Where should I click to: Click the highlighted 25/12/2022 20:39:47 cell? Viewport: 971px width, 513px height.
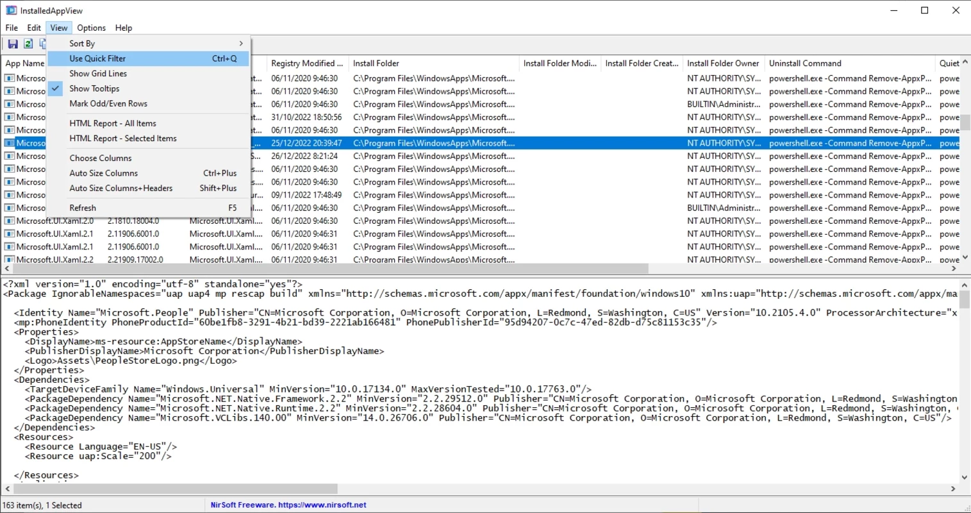tap(306, 143)
